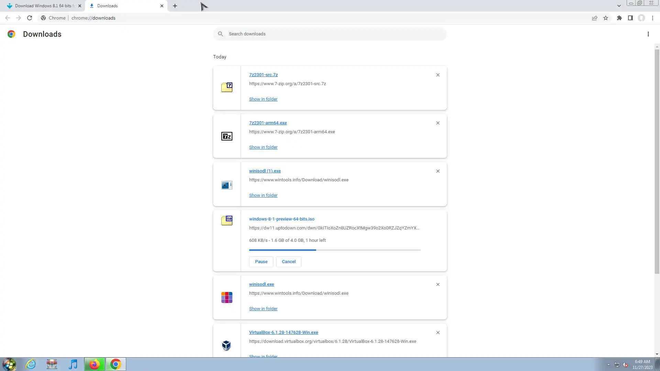
Task: Toggle the side panel icon
Action: 630,18
